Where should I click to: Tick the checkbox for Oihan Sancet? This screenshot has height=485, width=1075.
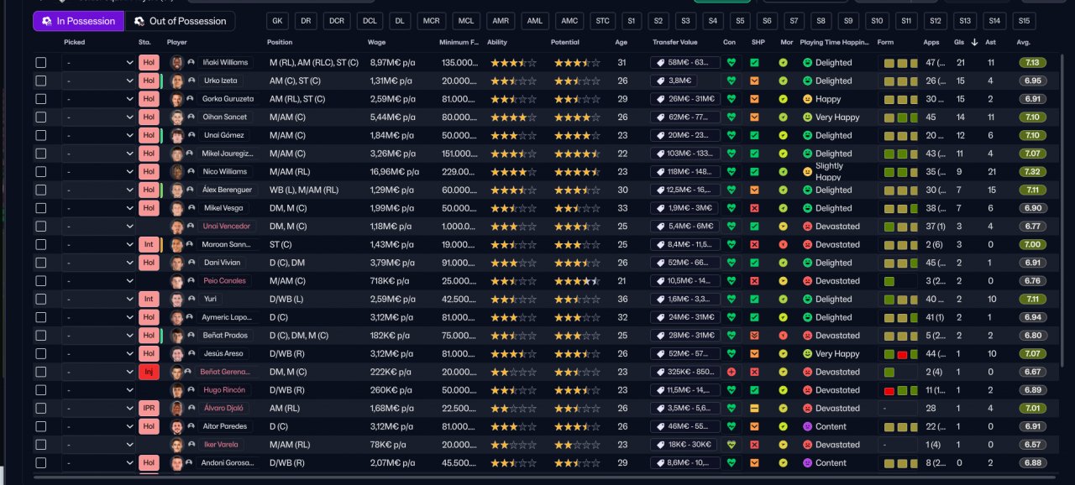tap(40, 117)
